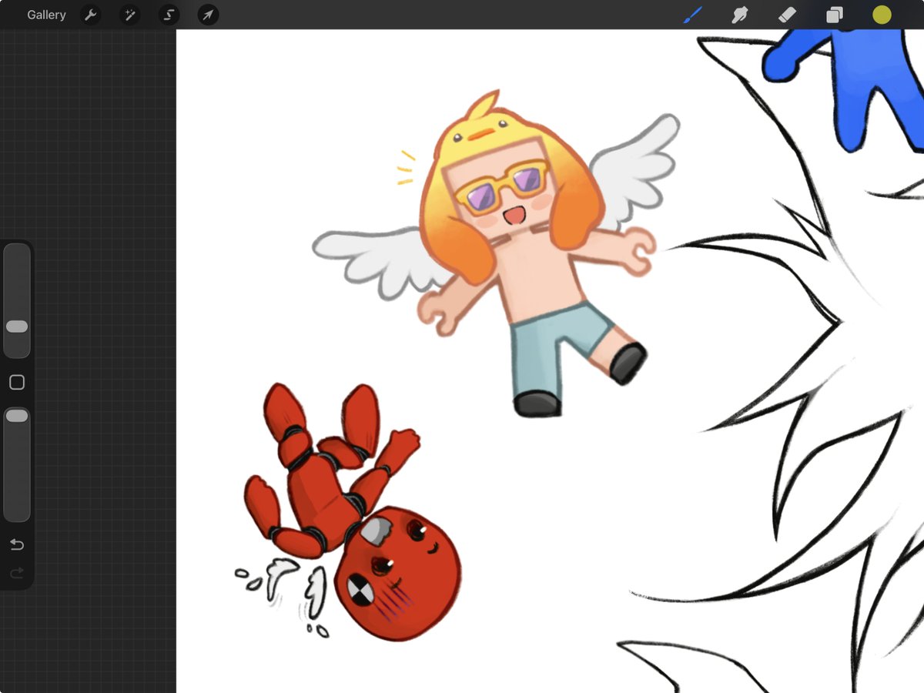Viewport: 924px width, 693px height.
Task: Open the Gallery
Action: [x=46, y=15]
